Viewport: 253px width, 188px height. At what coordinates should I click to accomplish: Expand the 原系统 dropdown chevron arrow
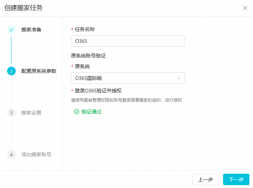click(x=179, y=78)
